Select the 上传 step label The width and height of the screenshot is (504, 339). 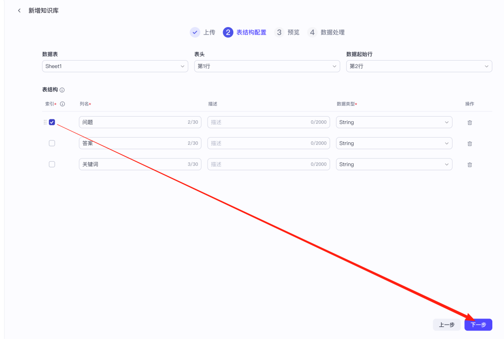click(209, 32)
